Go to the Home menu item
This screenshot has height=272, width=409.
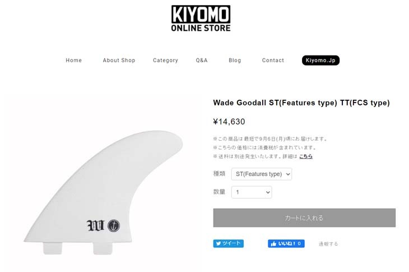pos(73,61)
